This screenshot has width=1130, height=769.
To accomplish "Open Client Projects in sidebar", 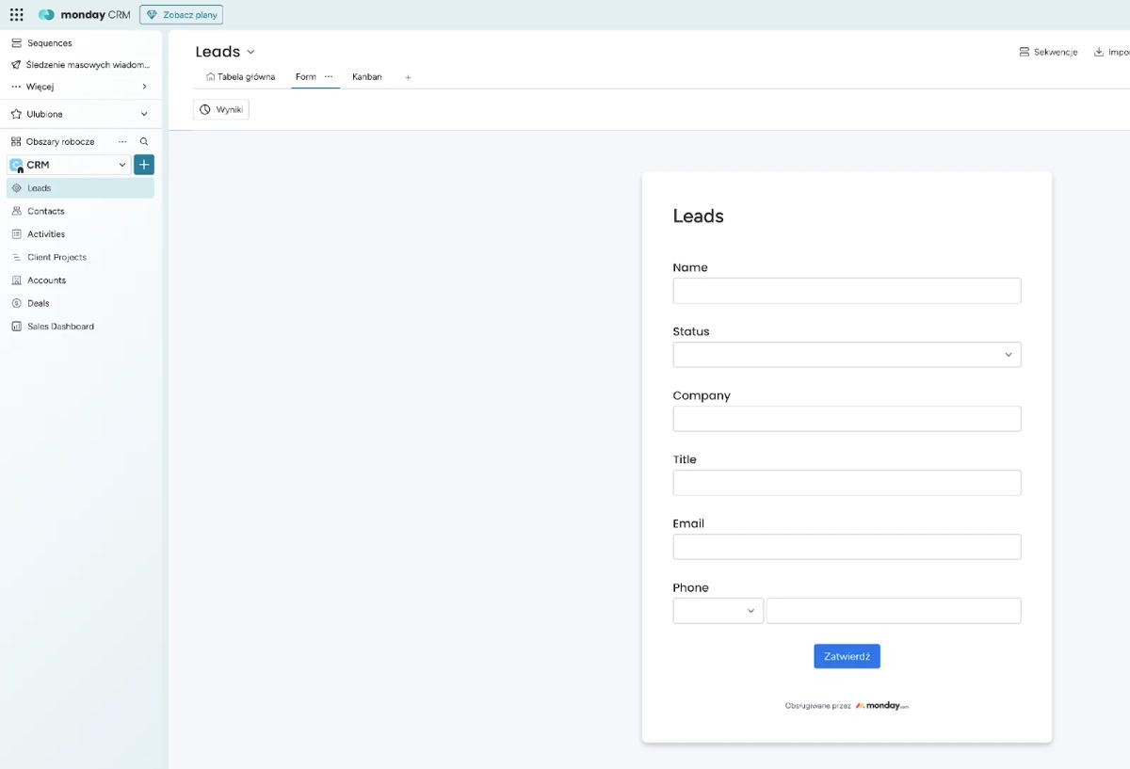I will (x=80, y=257).
